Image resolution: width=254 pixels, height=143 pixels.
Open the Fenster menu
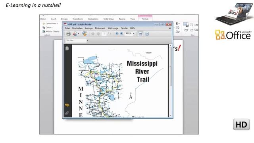124,28
